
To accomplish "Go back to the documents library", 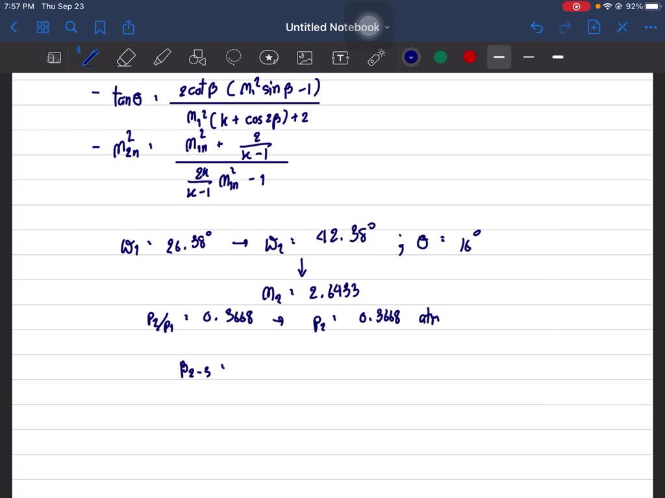I will pos(14,27).
